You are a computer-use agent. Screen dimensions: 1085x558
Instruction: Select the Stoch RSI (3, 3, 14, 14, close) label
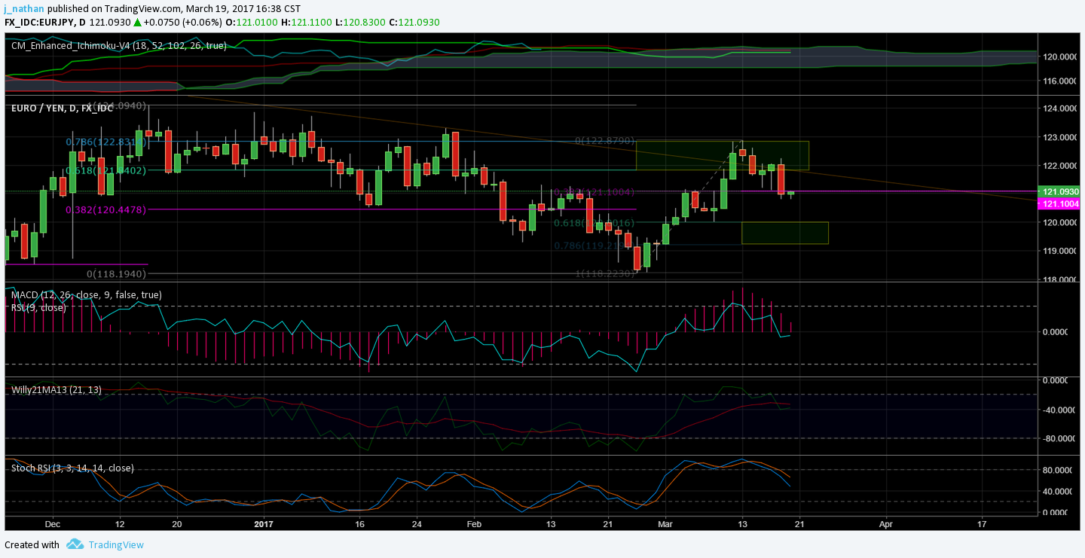[72, 468]
